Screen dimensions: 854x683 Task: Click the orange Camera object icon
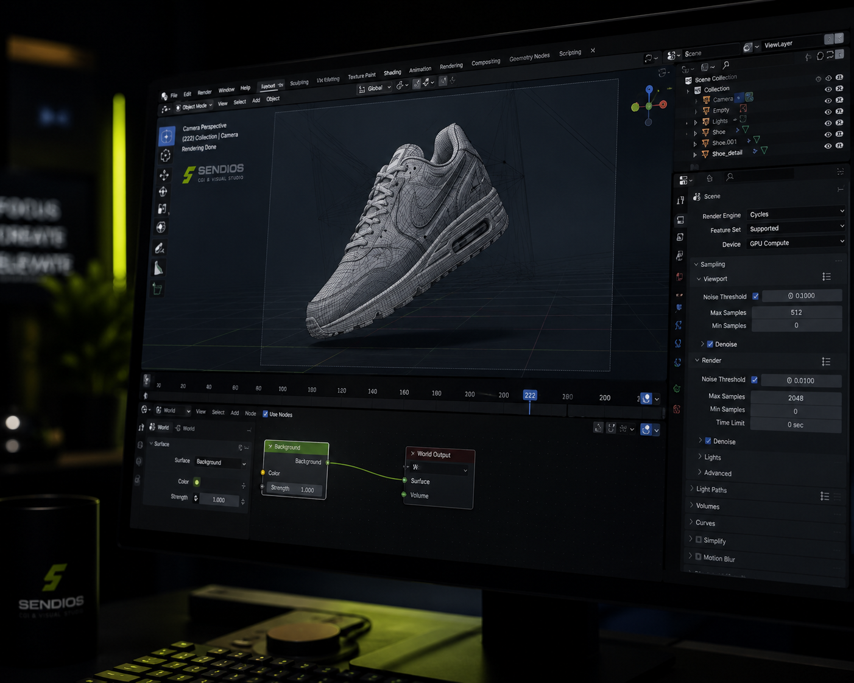pyautogui.click(x=707, y=100)
